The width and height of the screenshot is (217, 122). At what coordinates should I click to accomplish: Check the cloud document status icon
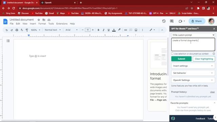click(x=49, y=20)
